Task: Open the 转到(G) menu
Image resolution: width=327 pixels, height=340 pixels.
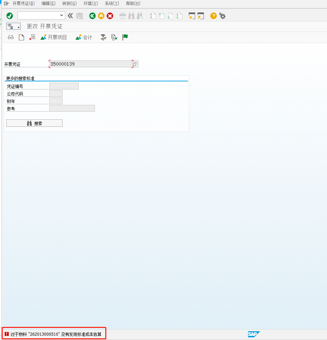Action: [69, 3]
